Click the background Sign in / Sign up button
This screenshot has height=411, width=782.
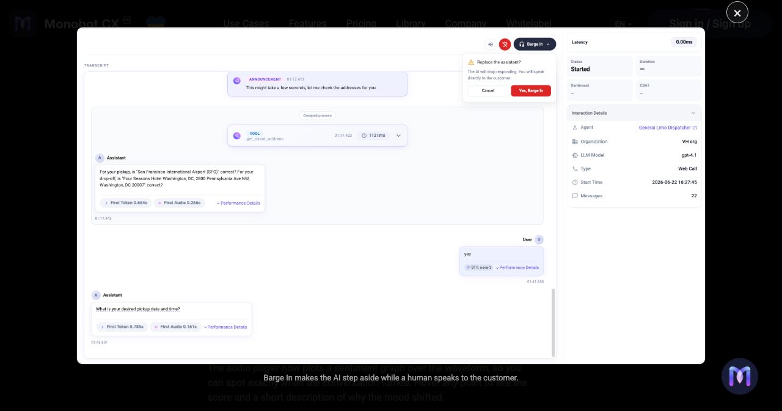click(x=710, y=24)
